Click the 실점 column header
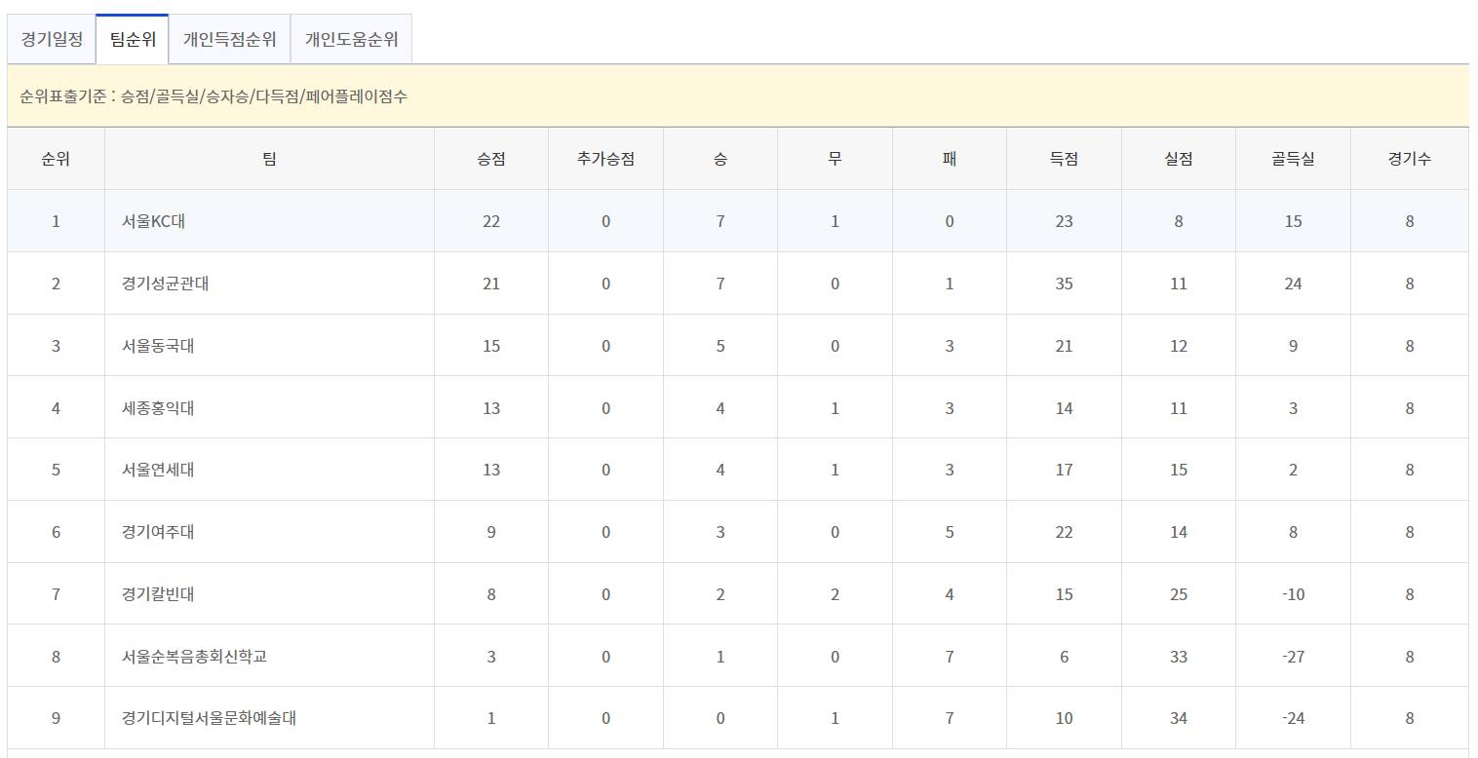The width and height of the screenshot is (1478, 758). [x=1179, y=159]
